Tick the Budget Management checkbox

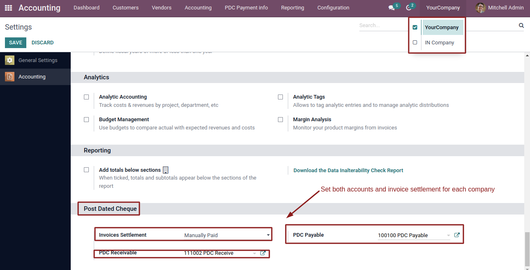click(x=86, y=120)
